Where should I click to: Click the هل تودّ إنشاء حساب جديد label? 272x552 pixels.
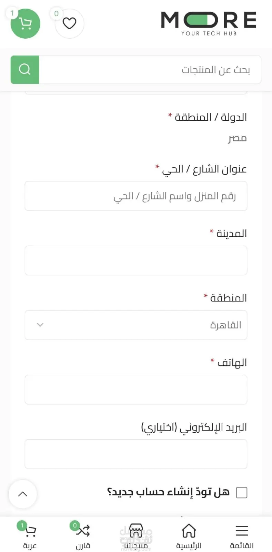point(168,492)
